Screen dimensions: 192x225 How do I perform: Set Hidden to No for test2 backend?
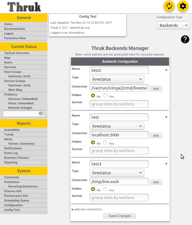[x=93, y=96]
